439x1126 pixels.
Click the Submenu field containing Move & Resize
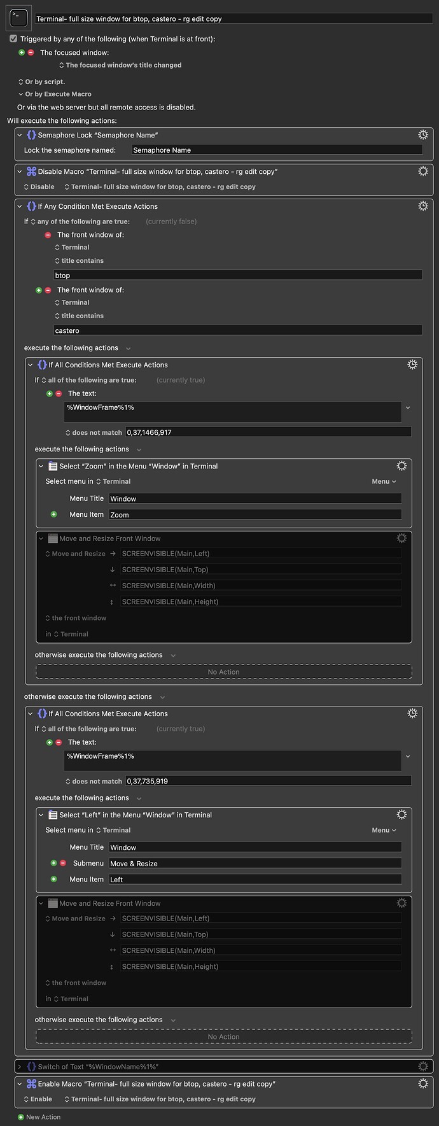(255, 863)
